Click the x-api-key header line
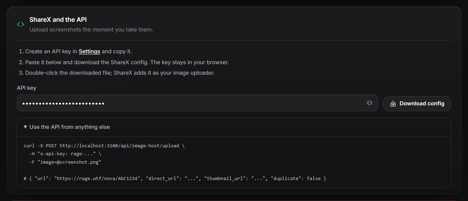468x201 pixels. (65, 154)
